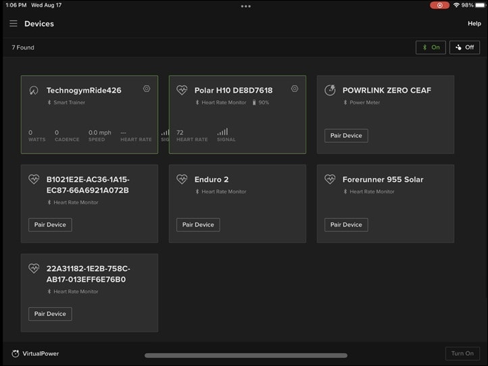Click the TechnogymRide426 0 watts value

(x=30, y=133)
